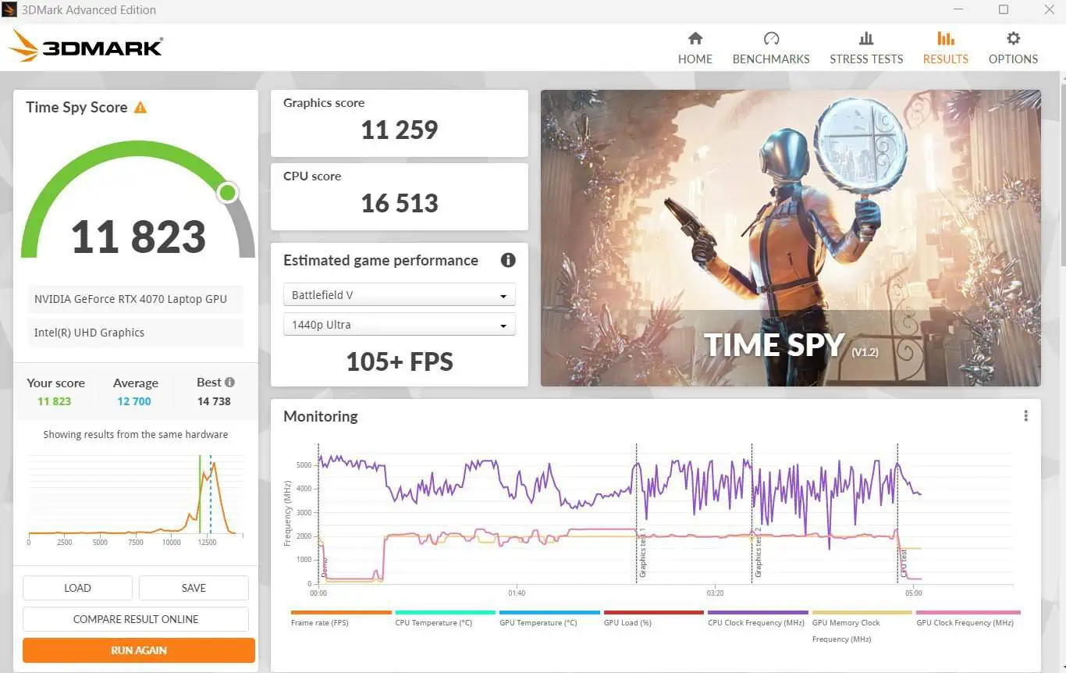Expand the Battlefield V game dropdown
The height and width of the screenshot is (673, 1066).
399,295
